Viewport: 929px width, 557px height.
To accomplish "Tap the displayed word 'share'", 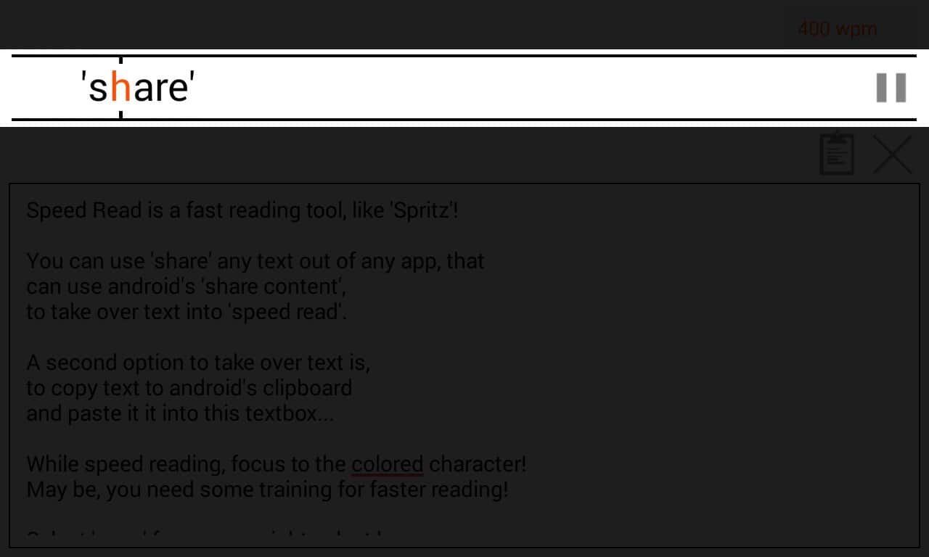I will pos(138,88).
